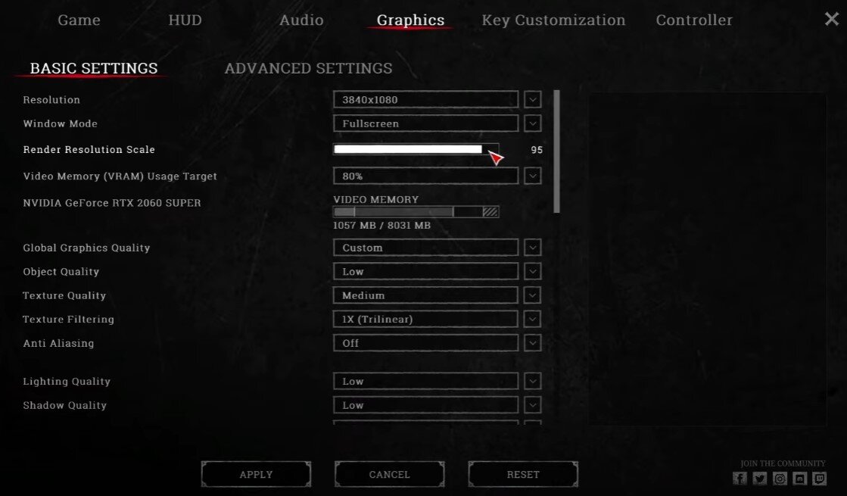The image size is (847, 496).
Task: Open the Controller tab
Action: pyautogui.click(x=694, y=20)
